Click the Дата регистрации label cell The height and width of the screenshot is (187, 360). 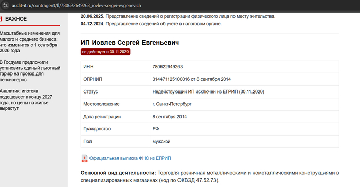click(x=115, y=117)
